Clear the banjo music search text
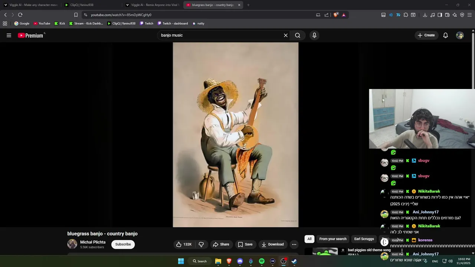Image resolution: width=475 pixels, height=267 pixels. click(x=286, y=35)
